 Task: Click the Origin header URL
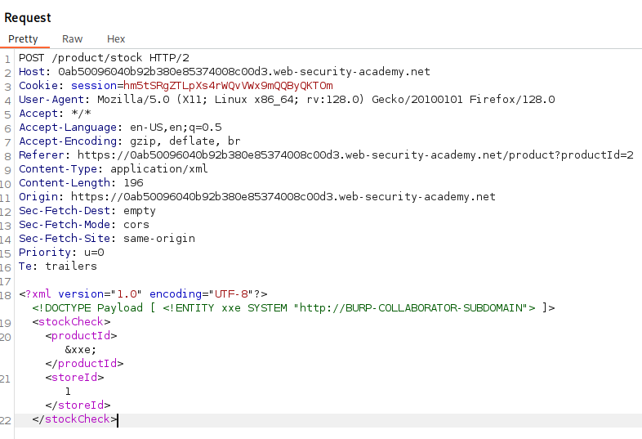tap(283, 197)
